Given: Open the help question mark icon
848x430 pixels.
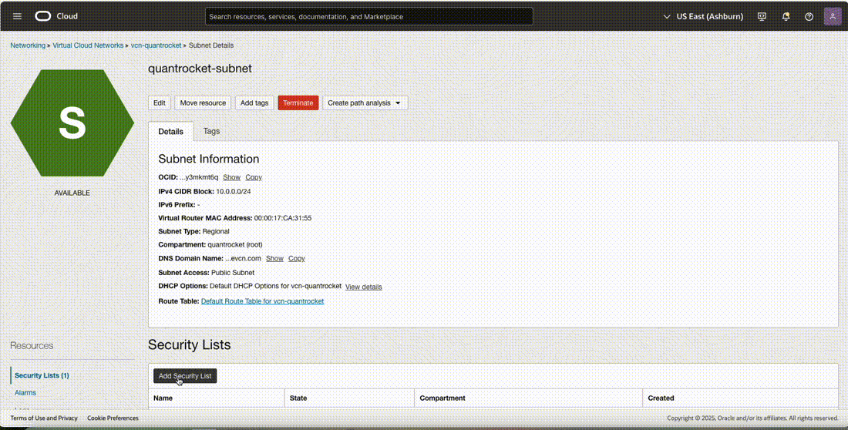Looking at the screenshot, I should 809,16.
